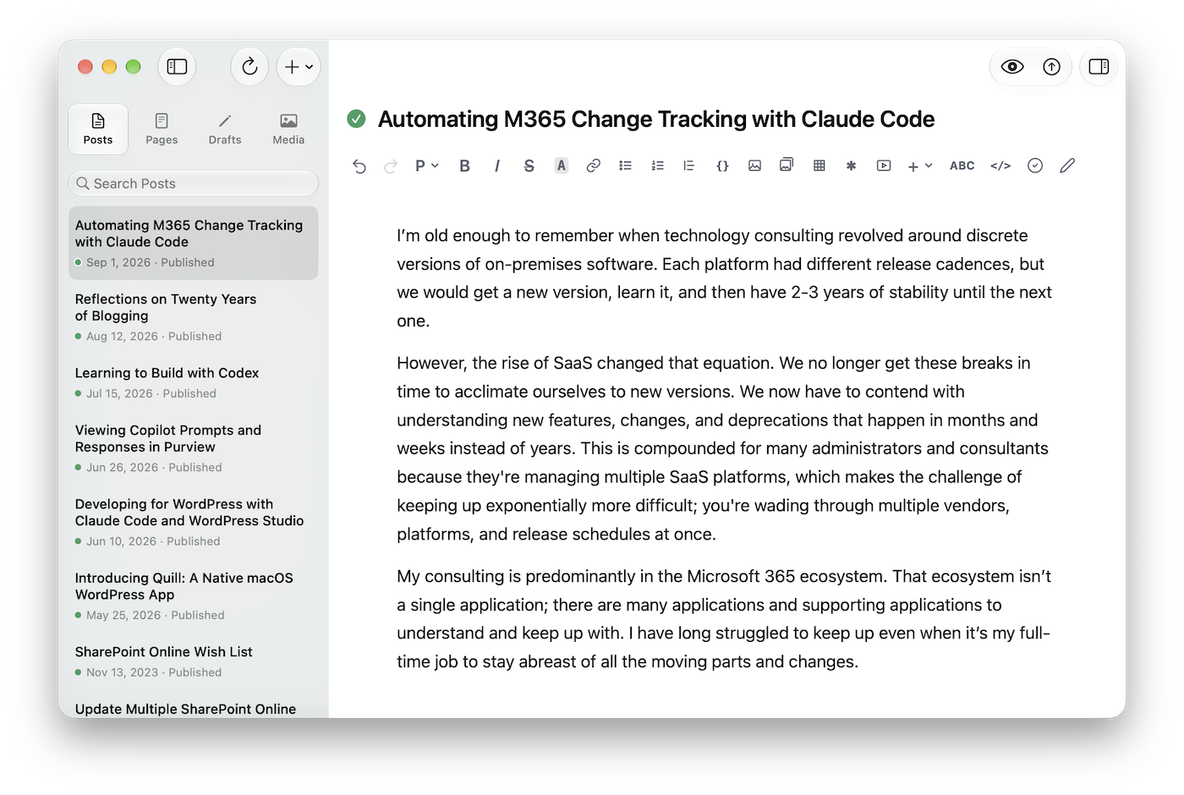
Task: Toggle preview with the eye icon
Action: (1012, 67)
